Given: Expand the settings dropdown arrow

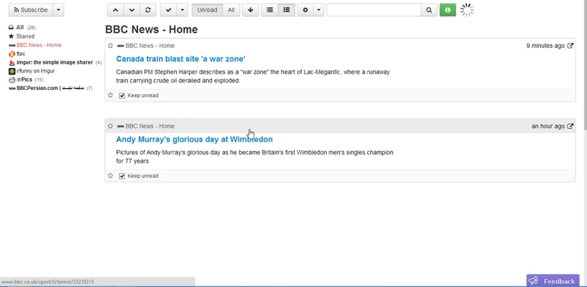Looking at the screenshot, I should coord(318,10).
